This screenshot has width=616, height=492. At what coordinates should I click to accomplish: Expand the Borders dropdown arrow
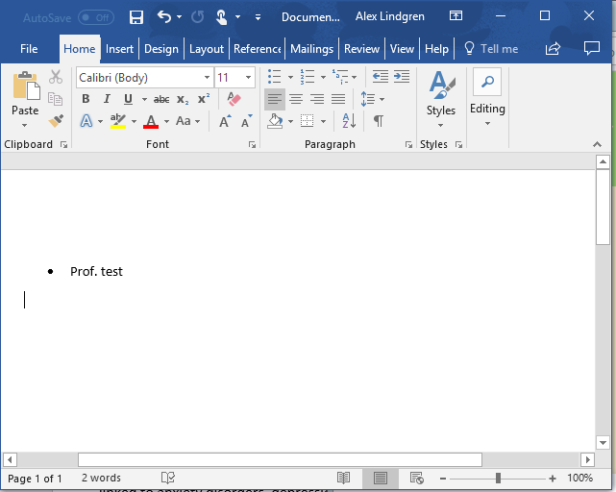[323, 121]
